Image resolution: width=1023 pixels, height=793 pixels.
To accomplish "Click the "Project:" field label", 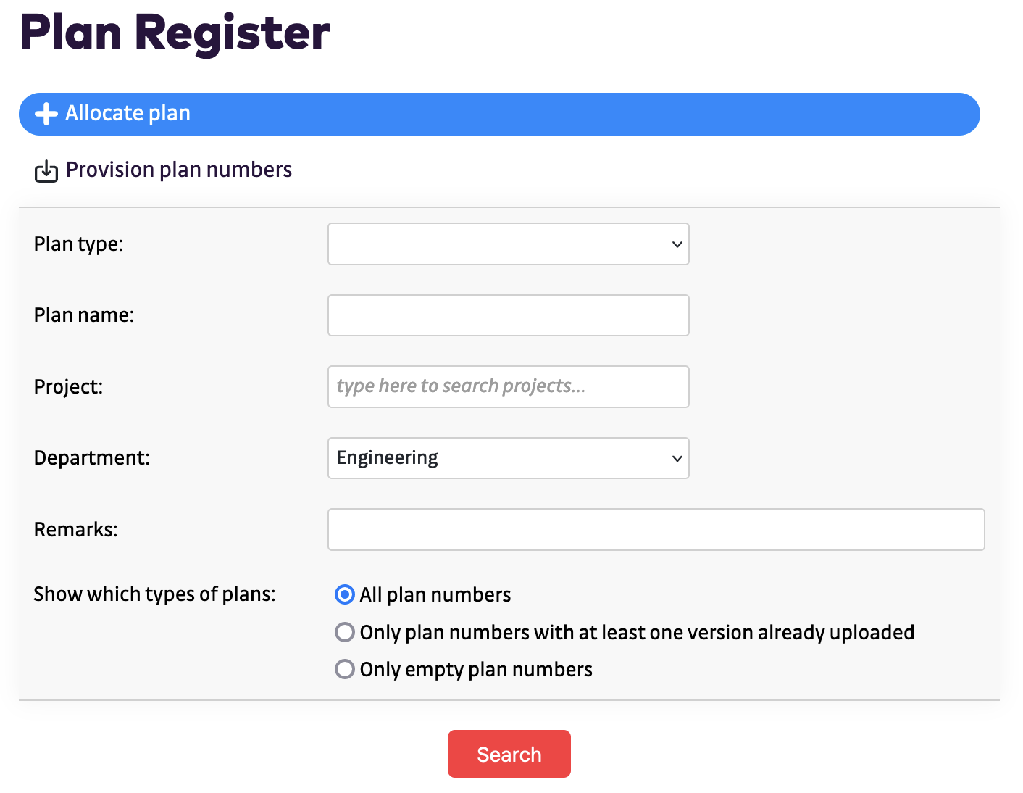I will click(68, 387).
